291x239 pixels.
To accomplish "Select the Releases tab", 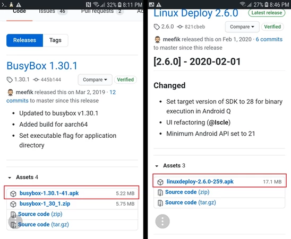I will tap(24, 40).
